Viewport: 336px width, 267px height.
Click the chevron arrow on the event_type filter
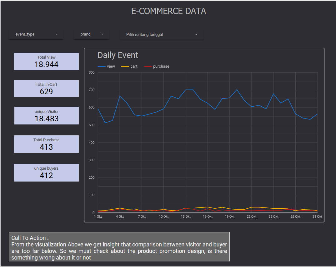click(x=56, y=34)
